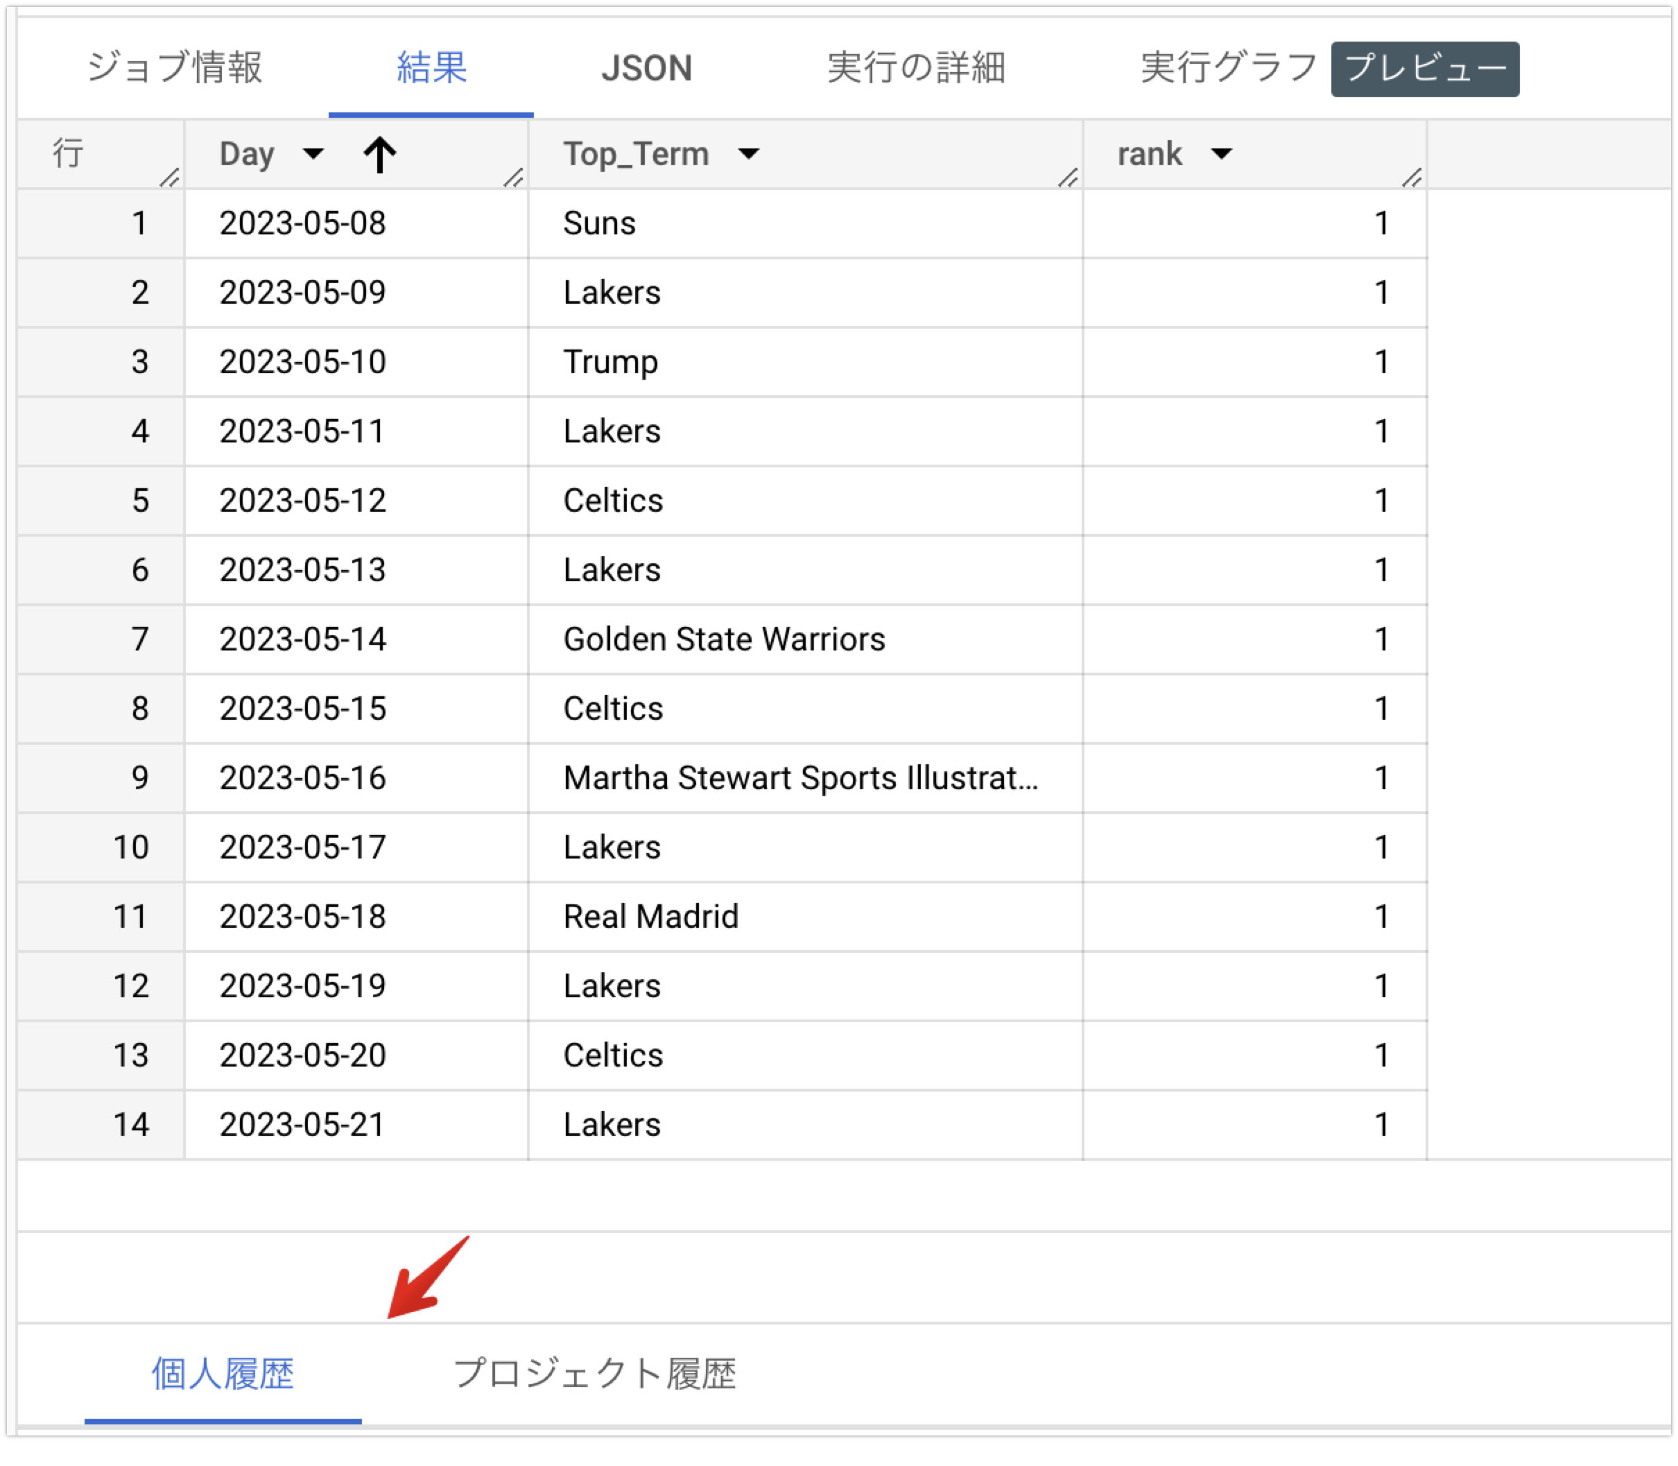Switch to the 実行の詳細 tab
Viewport: 1678px width, 1466px height.
point(915,68)
